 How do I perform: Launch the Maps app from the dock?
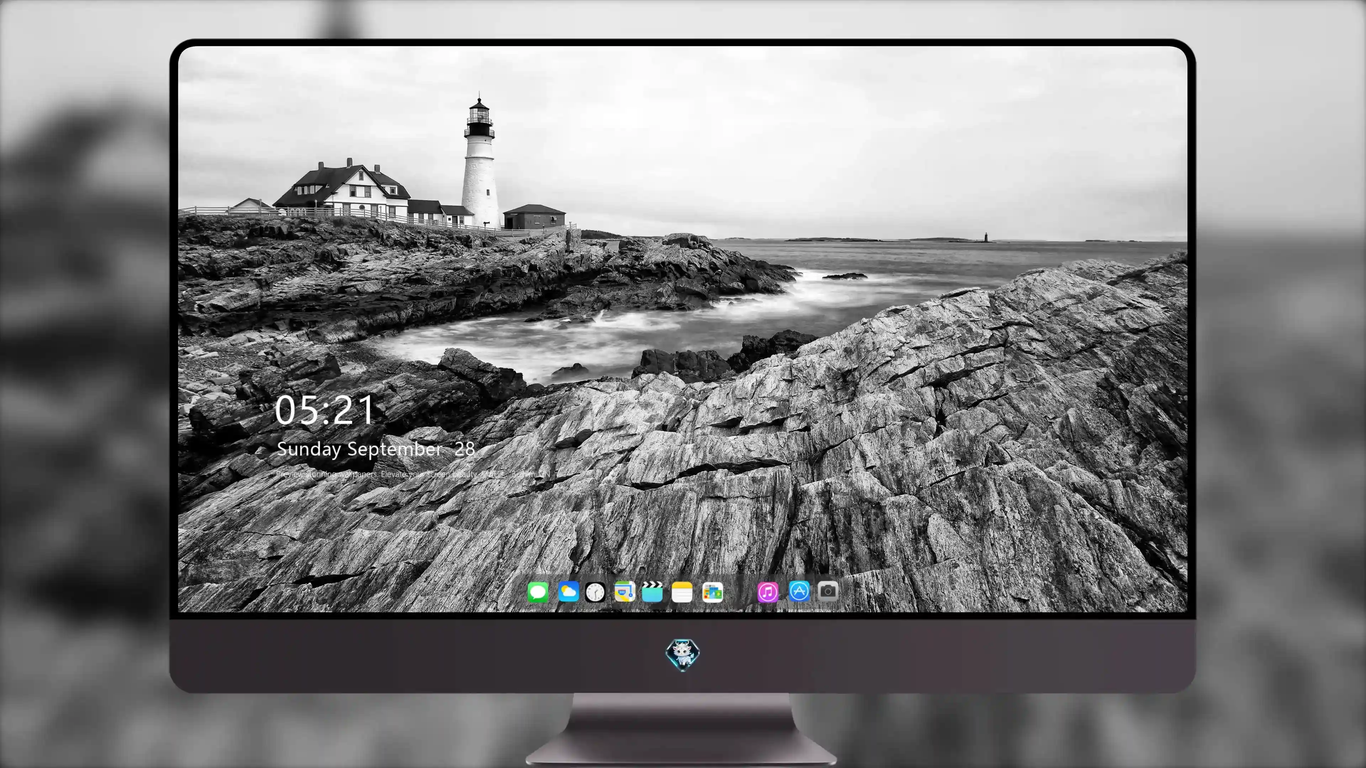(624, 592)
